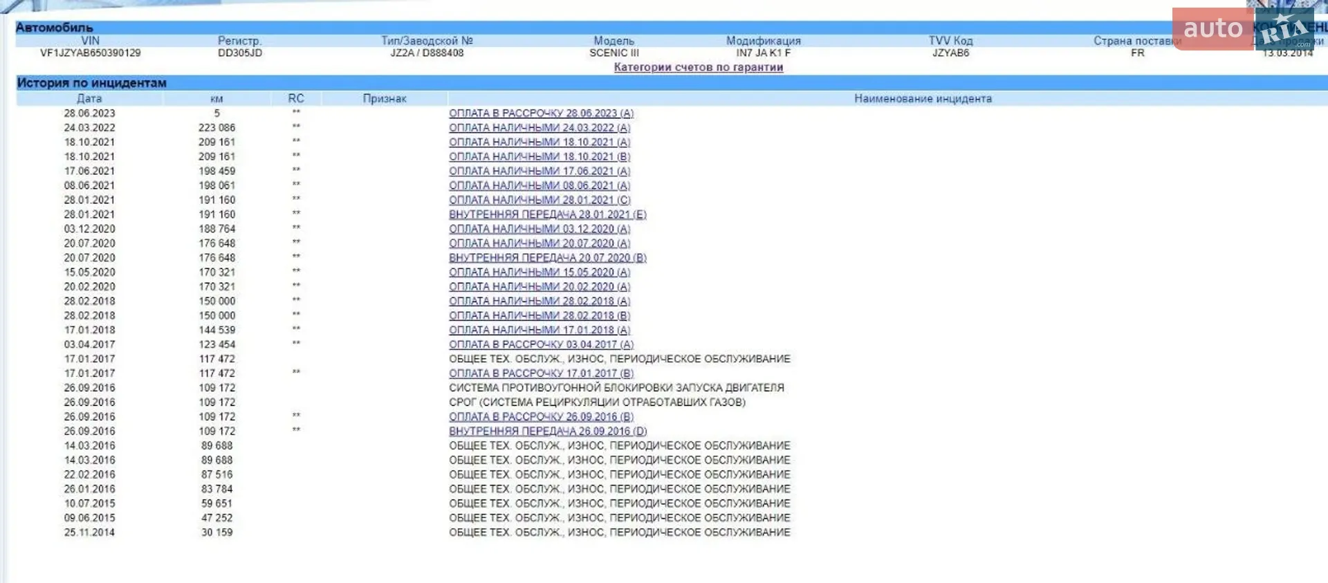Select model value SCENIC III
The image size is (1328, 583).
click(x=614, y=53)
